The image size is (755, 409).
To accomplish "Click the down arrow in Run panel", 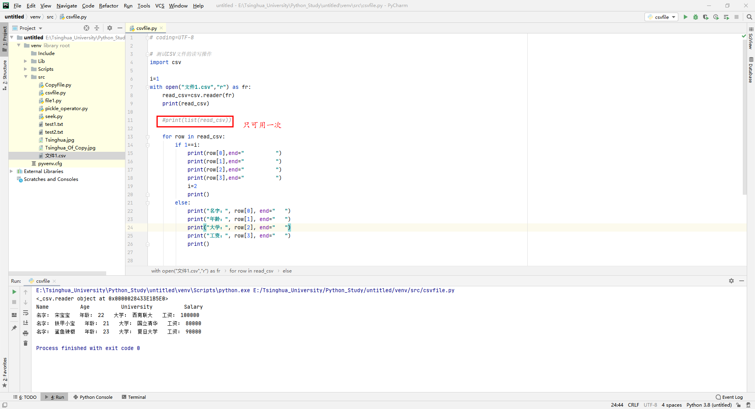I will pos(26,302).
